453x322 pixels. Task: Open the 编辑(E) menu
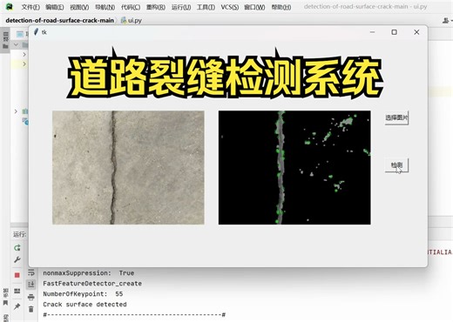(55, 7)
